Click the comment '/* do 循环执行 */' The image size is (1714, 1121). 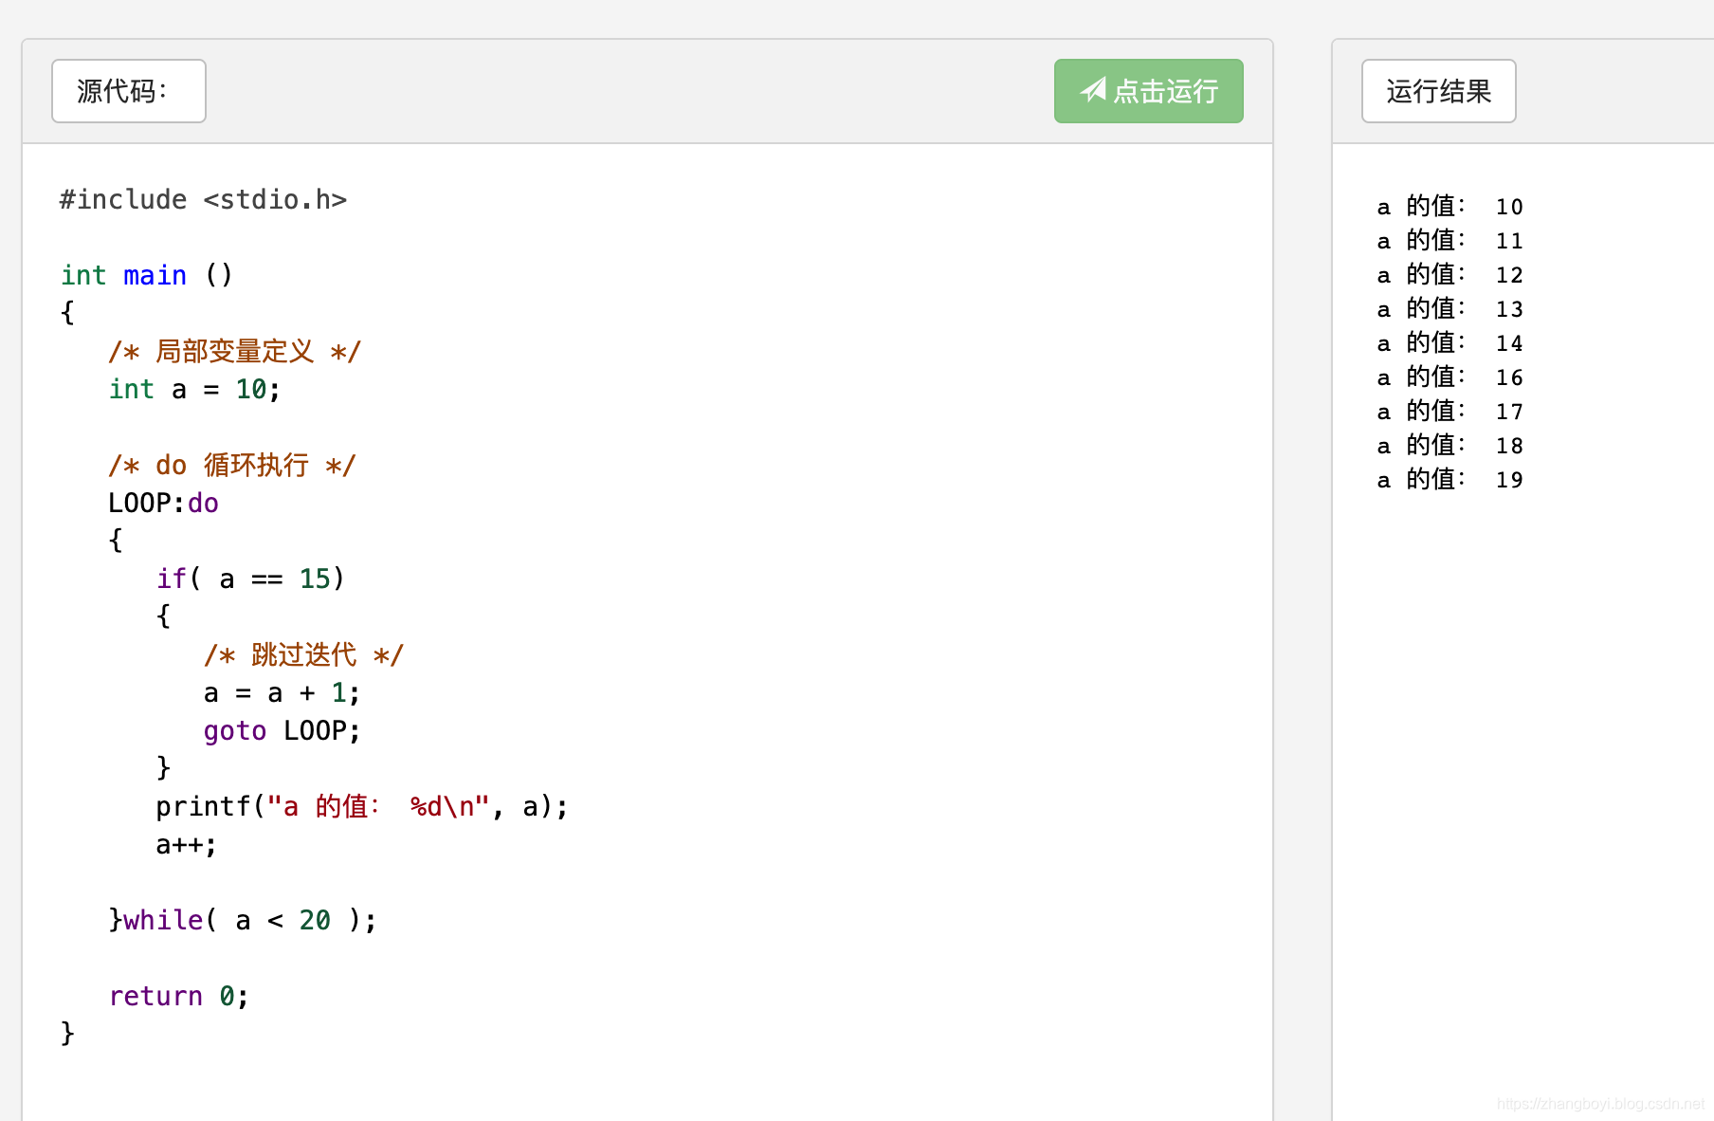(x=232, y=465)
